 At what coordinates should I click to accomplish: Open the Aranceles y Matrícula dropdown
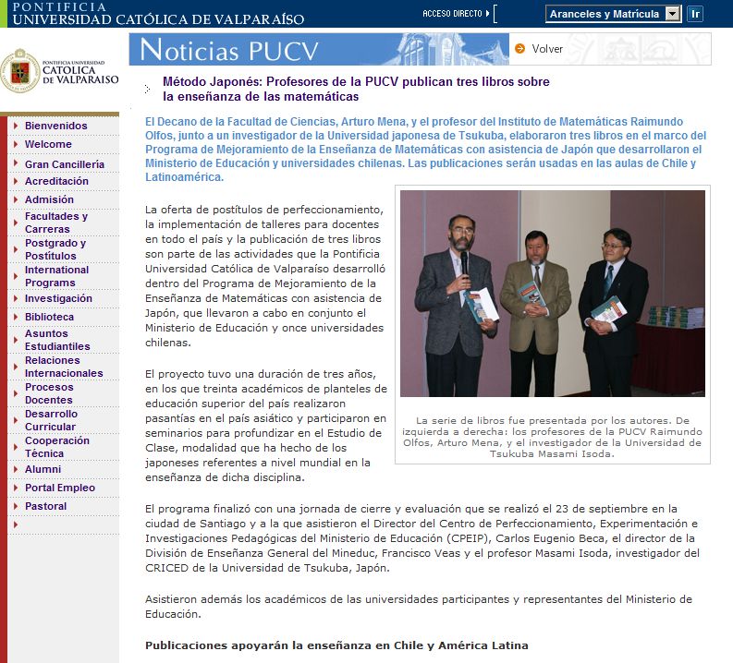pyautogui.click(x=613, y=14)
